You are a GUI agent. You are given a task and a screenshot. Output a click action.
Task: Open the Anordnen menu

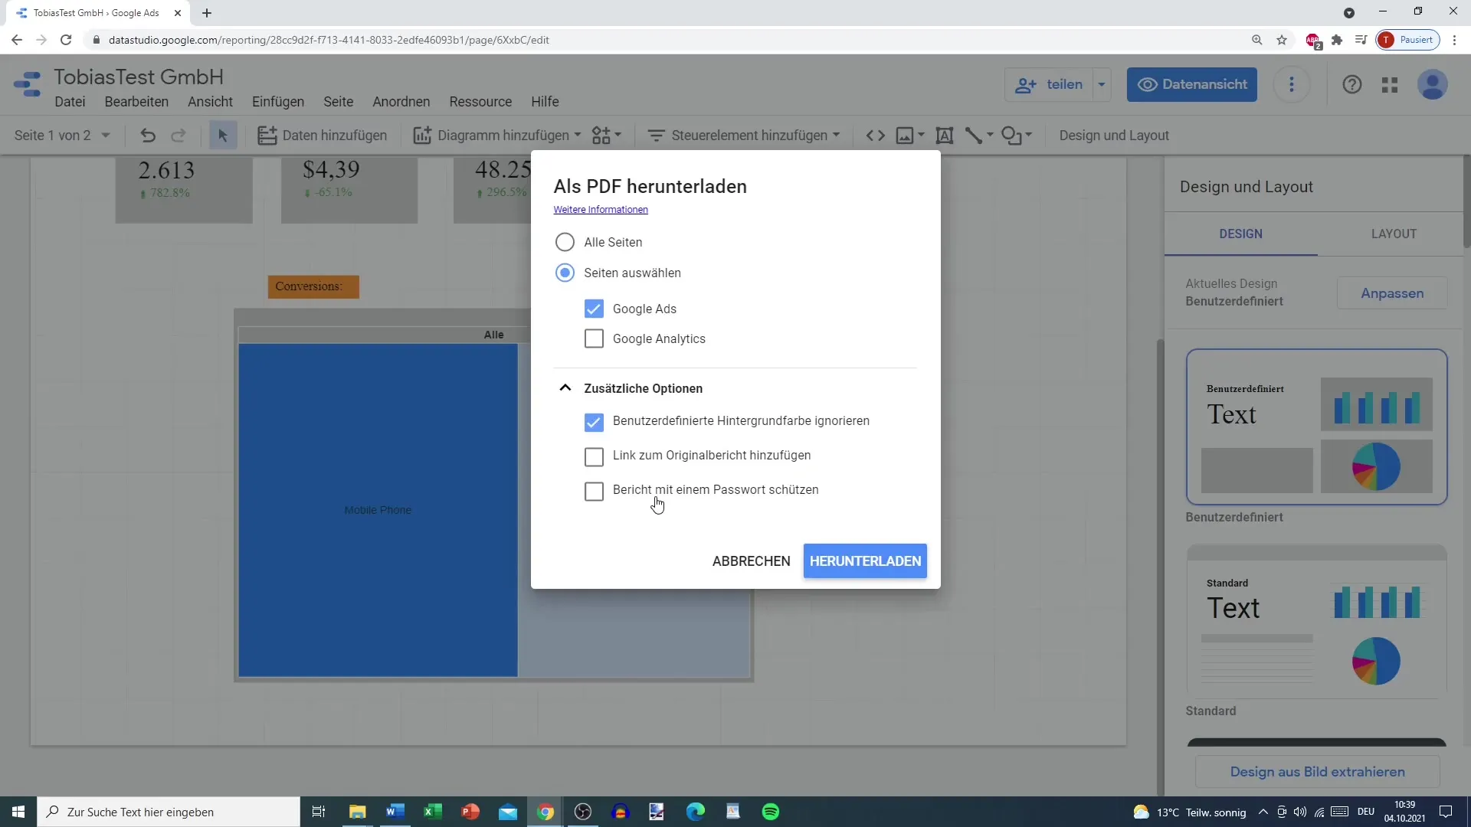(401, 102)
